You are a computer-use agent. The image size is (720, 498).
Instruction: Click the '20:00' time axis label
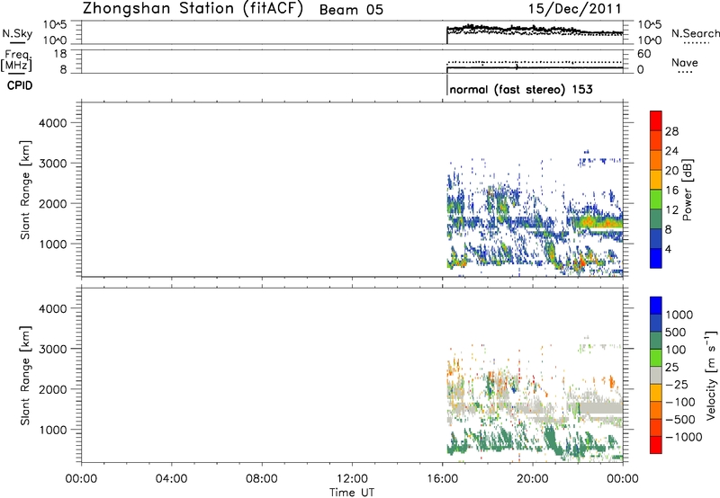click(532, 479)
